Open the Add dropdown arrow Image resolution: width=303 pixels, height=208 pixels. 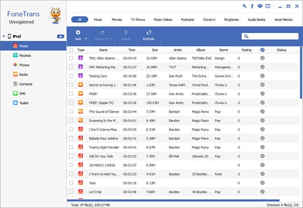coord(86,39)
